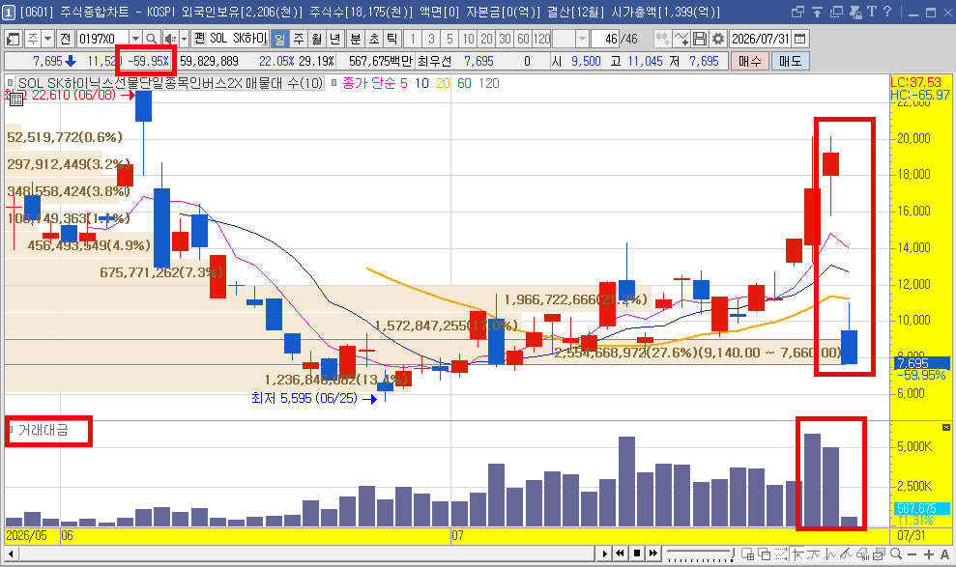
Task: Click the picture chart capture icon
Action: pyautogui.click(x=880, y=553)
